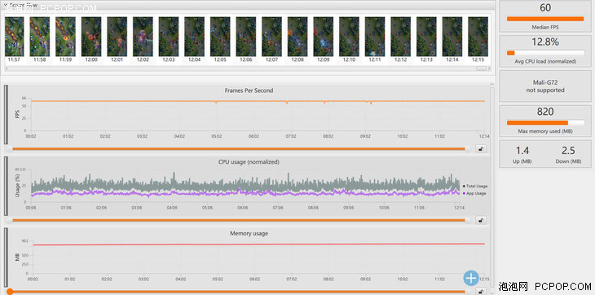Viewport: 595px width, 295px height.
Task: Open the screenshot thumbnail at 12:03
Action: (169, 37)
